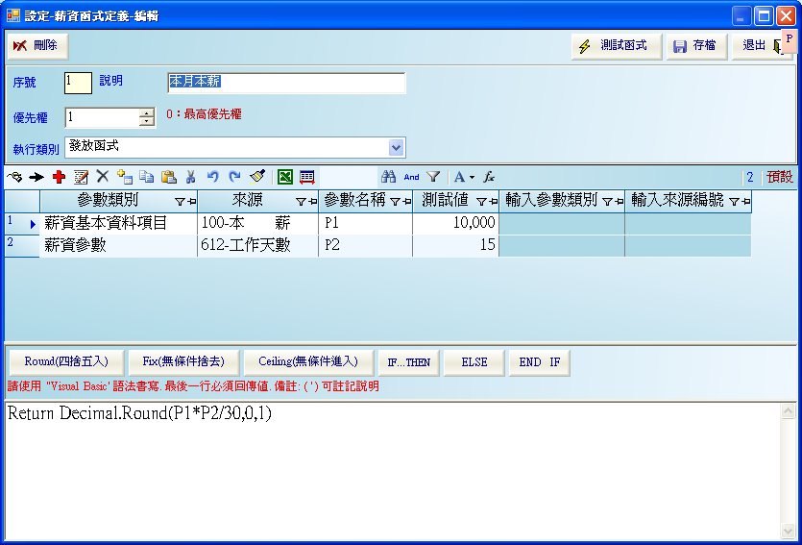Screen dimensions: 802x545
Task: Open filter on 參數類別 column header
Action: coord(180,202)
